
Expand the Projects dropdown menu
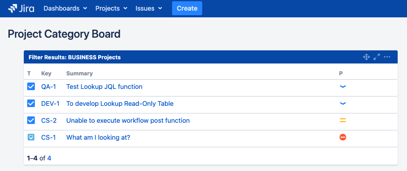click(111, 8)
